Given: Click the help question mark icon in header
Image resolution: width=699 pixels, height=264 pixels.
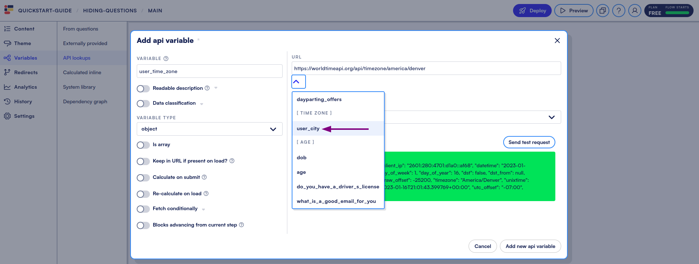Looking at the screenshot, I should click(618, 11).
